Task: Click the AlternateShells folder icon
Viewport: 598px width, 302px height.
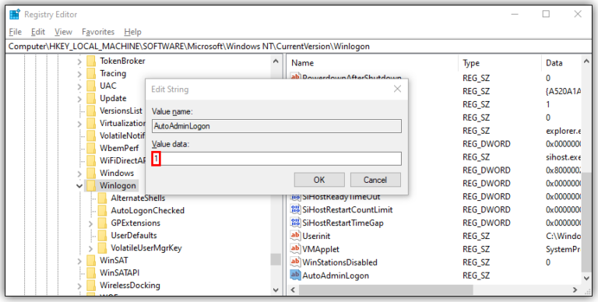Action: pyautogui.click(x=102, y=198)
